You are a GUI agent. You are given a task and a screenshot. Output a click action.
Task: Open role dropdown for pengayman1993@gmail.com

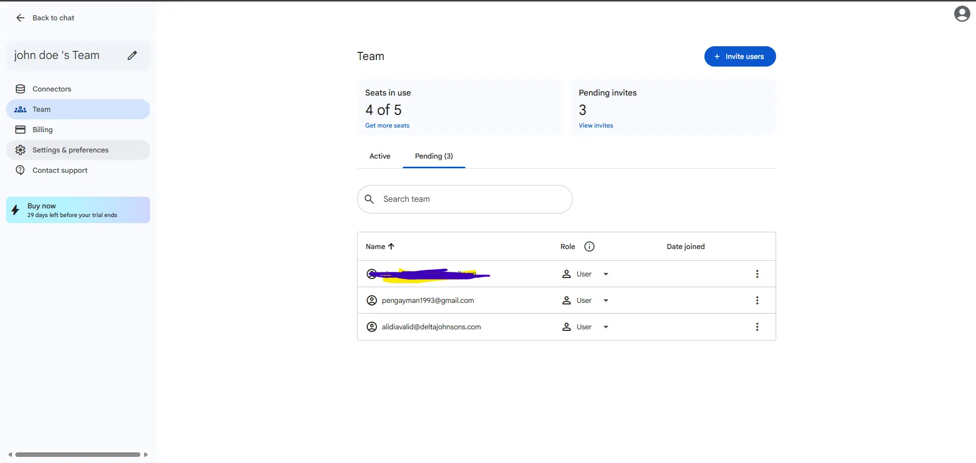pyautogui.click(x=606, y=301)
